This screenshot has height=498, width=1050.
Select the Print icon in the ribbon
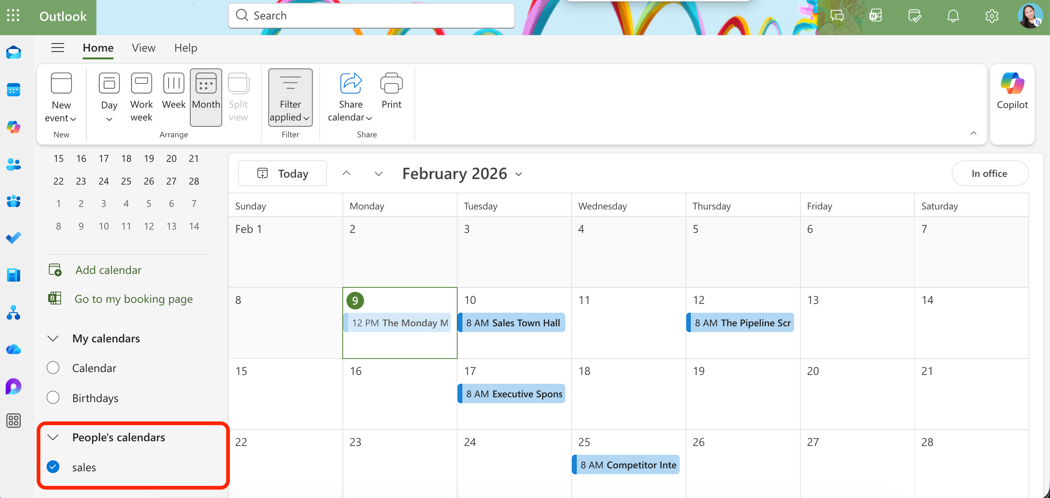391,90
